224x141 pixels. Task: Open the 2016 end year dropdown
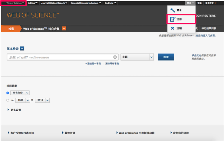(x=42, y=100)
